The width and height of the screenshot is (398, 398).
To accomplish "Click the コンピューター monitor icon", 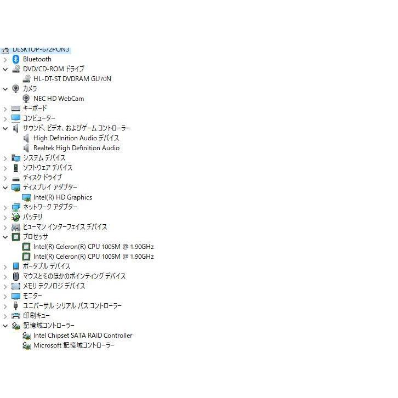I will click(x=16, y=118).
